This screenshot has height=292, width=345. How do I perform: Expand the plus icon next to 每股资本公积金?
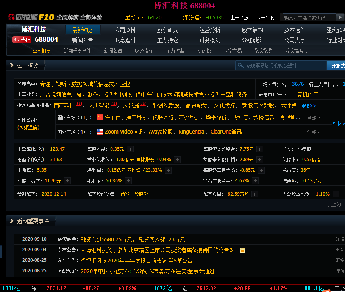260,149
